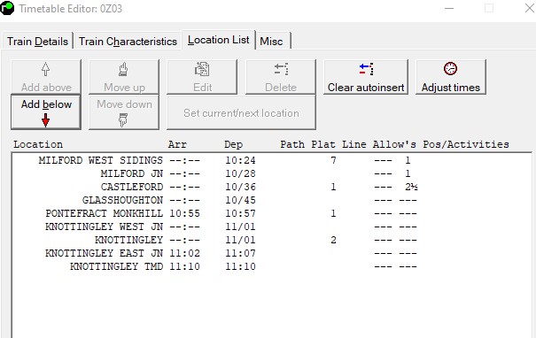The height and width of the screenshot is (338, 536).
Task: Click departure time 10/36
Action: pos(240,187)
